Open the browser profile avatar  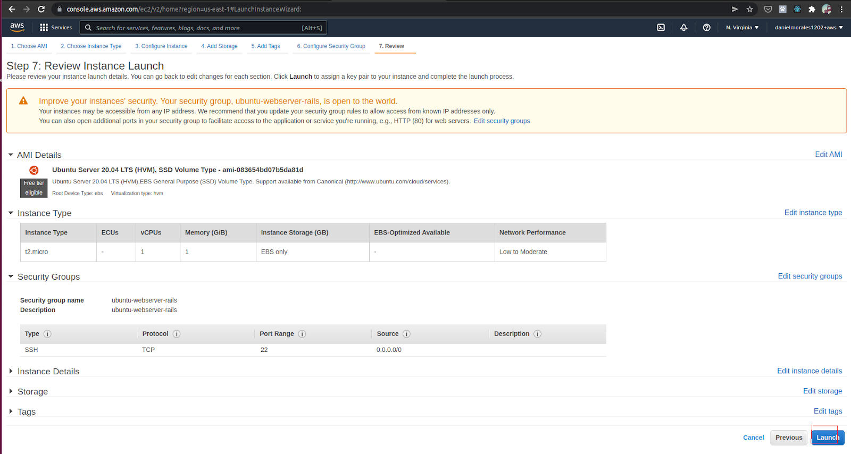pos(827,9)
